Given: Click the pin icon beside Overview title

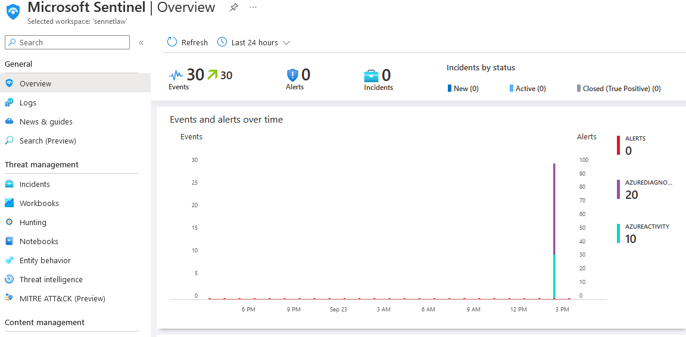Looking at the screenshot, I should (x=234, y=8).
